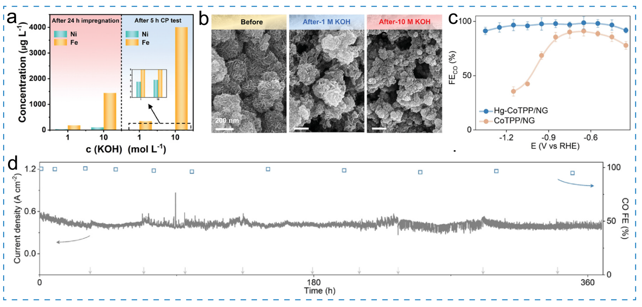Click the blue curved arrow toward the CO FE axis
The width and height of the screenshot is (642, 307).
tap(576, 183)
